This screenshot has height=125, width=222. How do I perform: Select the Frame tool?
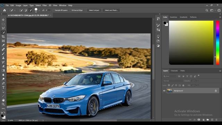pos(3,41)
